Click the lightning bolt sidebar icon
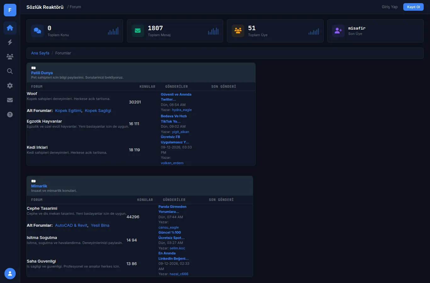 [x=10, y=42]
